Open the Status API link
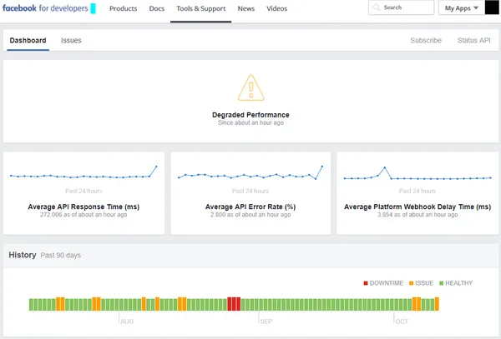The width and height of the screenshot is (501, 339). (473, 40)
